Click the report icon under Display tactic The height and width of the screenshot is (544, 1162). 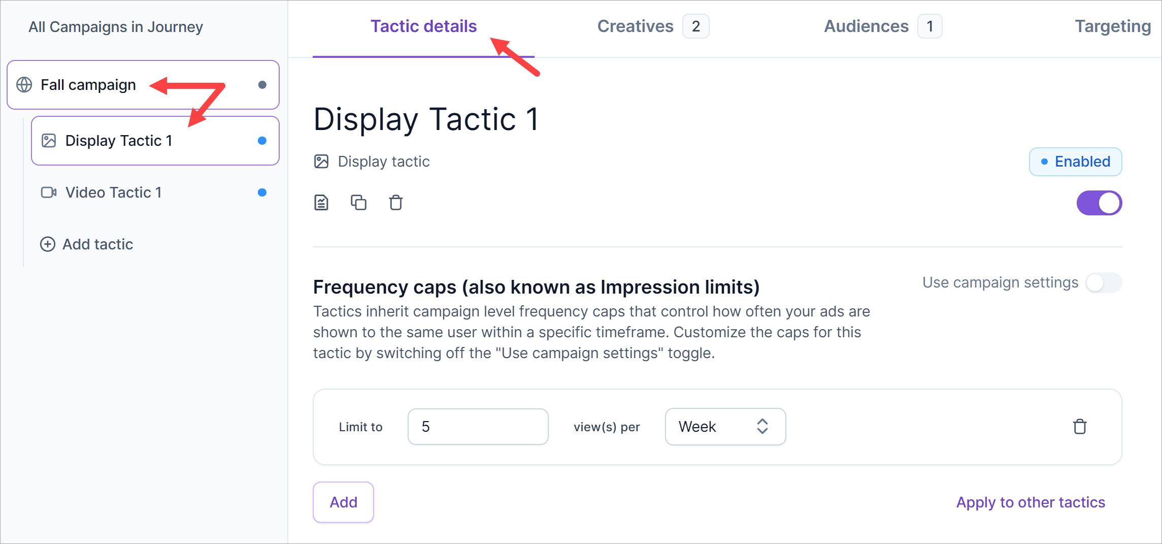click(321, 203)
